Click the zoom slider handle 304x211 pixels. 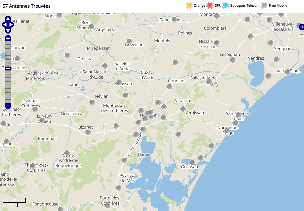[x=8, y=68]
